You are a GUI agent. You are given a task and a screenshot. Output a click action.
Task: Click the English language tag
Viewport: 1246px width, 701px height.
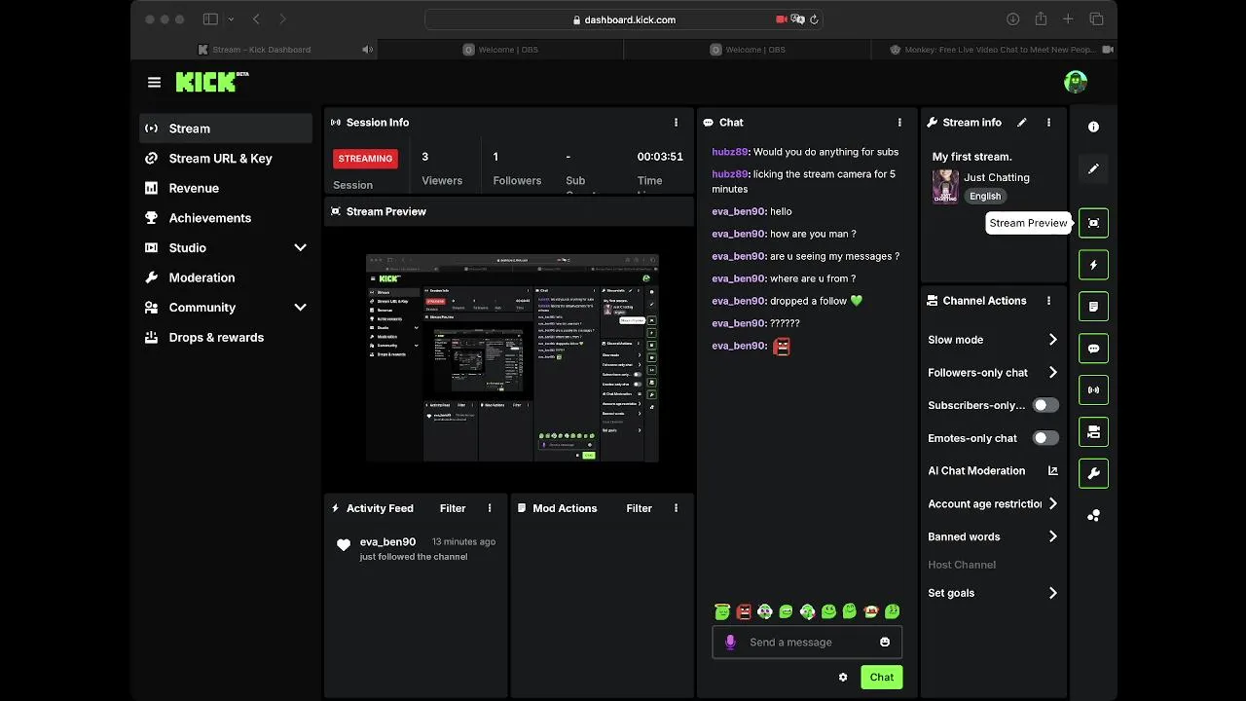[x=985, y=196]
